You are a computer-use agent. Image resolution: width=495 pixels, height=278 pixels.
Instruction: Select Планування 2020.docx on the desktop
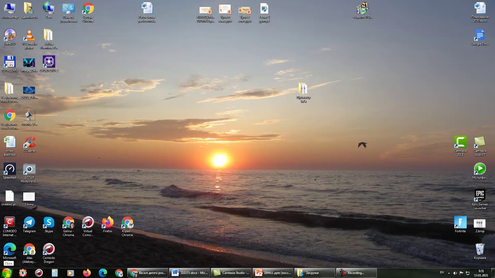[480, 13]
